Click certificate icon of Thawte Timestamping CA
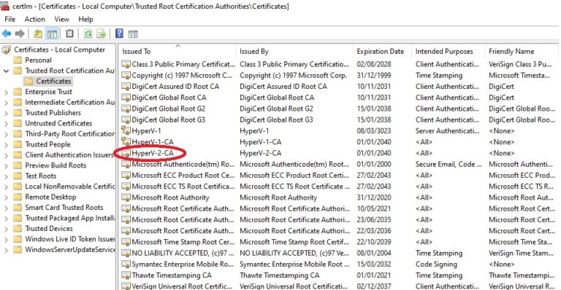The image size is (561, 290). click(126, 275)
